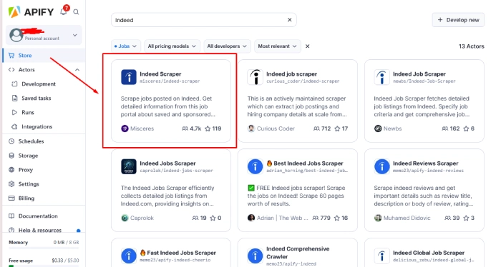Click the Store cart icon

(11, 56)
